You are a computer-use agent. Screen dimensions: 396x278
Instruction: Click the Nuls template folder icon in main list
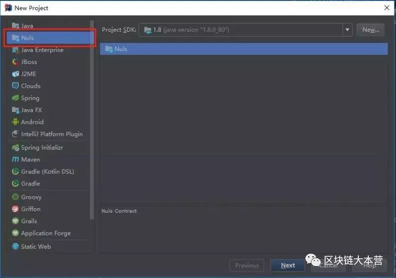point(109,49)
